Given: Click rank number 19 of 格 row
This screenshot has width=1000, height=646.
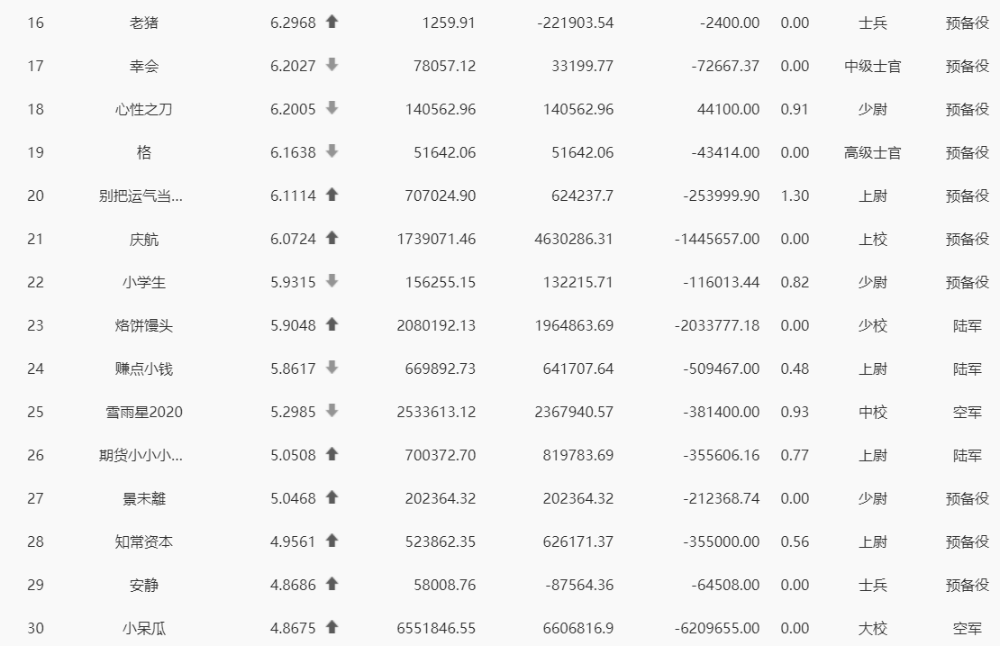Looking at the screenshot, I should coord(36,152).
